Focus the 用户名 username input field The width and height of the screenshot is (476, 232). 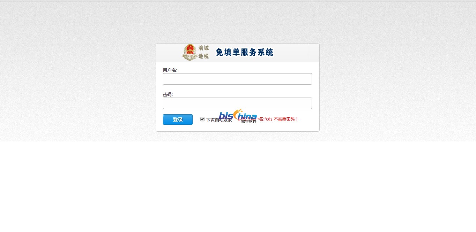pos(237,79)
